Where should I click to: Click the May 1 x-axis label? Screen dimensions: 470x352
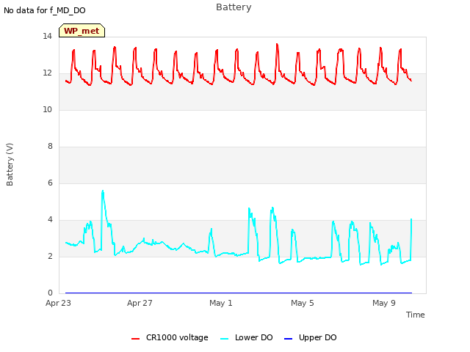[221, 303]
